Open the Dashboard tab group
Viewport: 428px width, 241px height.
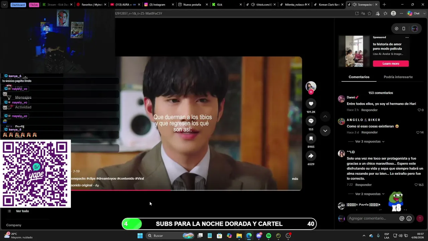pyautogui.click(x=18, y=5)
